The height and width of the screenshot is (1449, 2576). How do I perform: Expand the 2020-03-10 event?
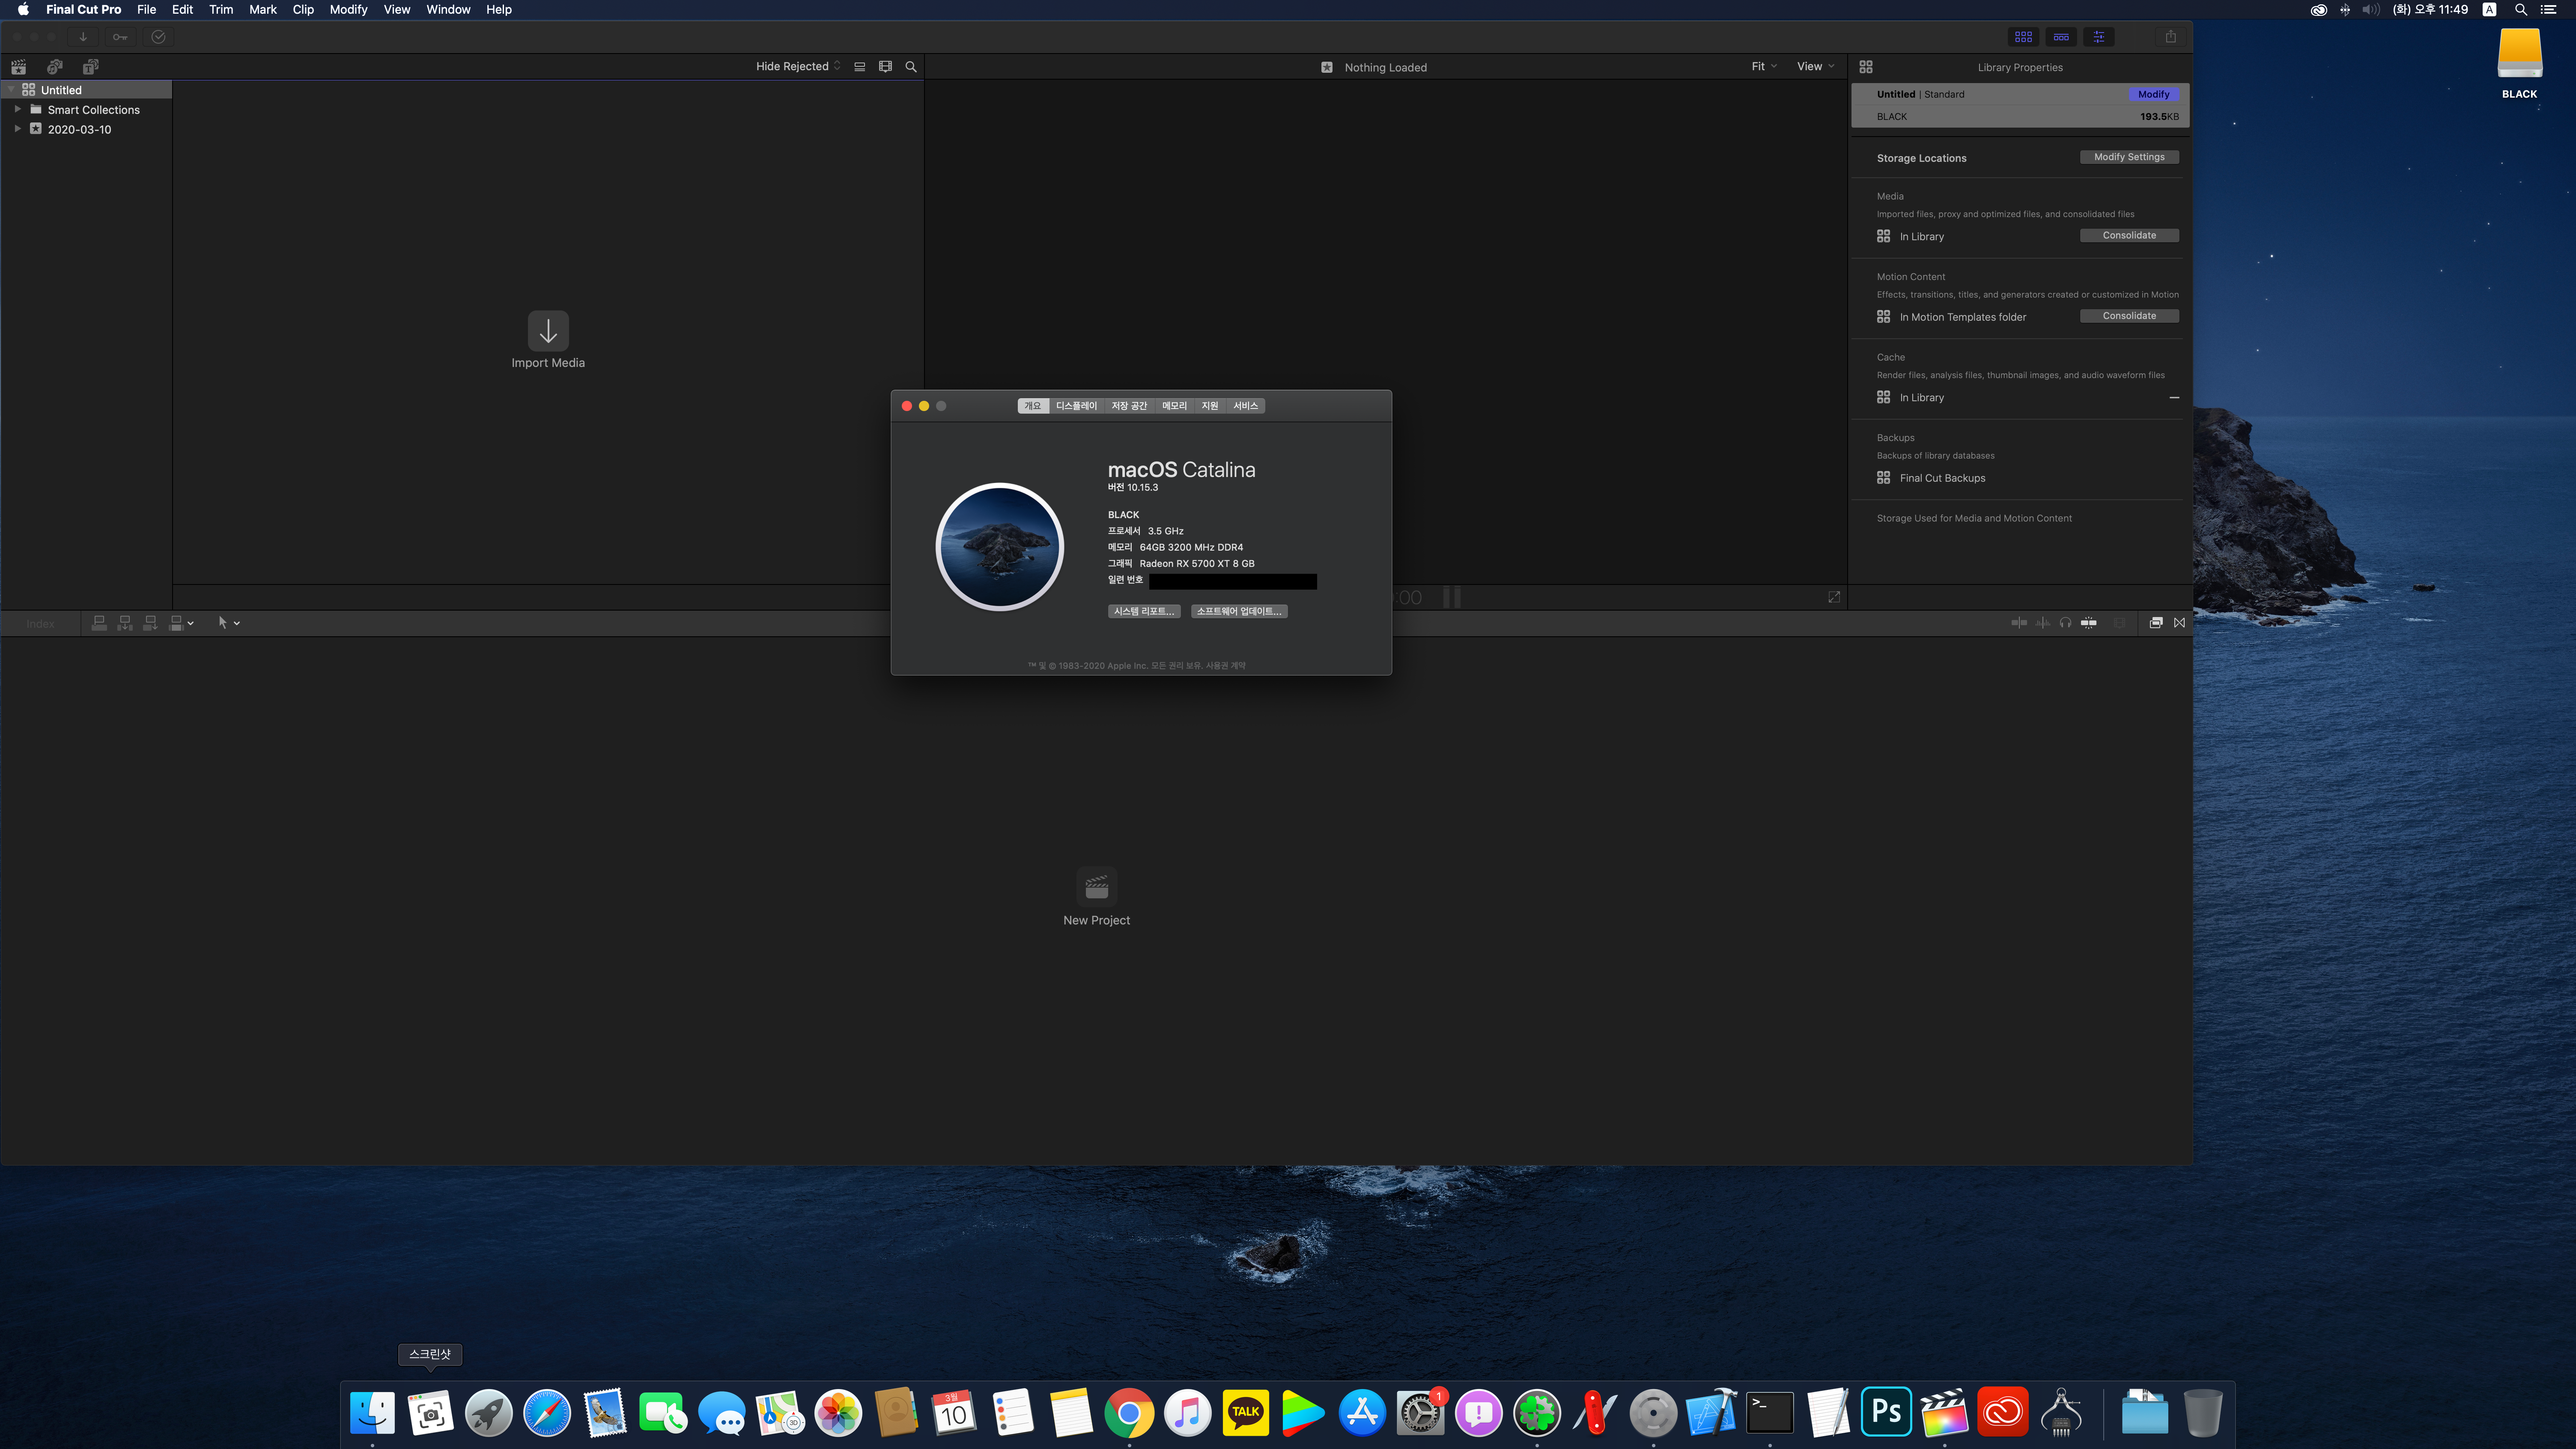coord(17,129)
